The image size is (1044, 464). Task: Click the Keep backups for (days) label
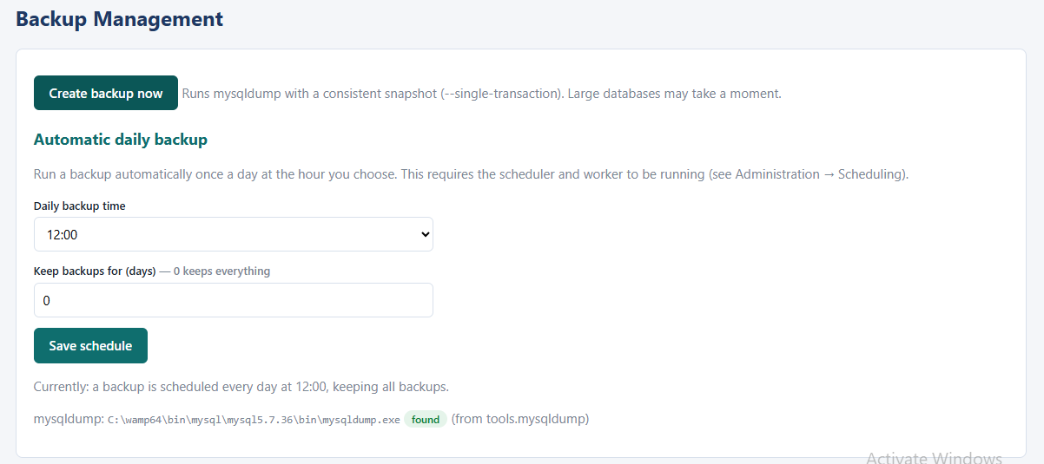(x=95, y=271)
